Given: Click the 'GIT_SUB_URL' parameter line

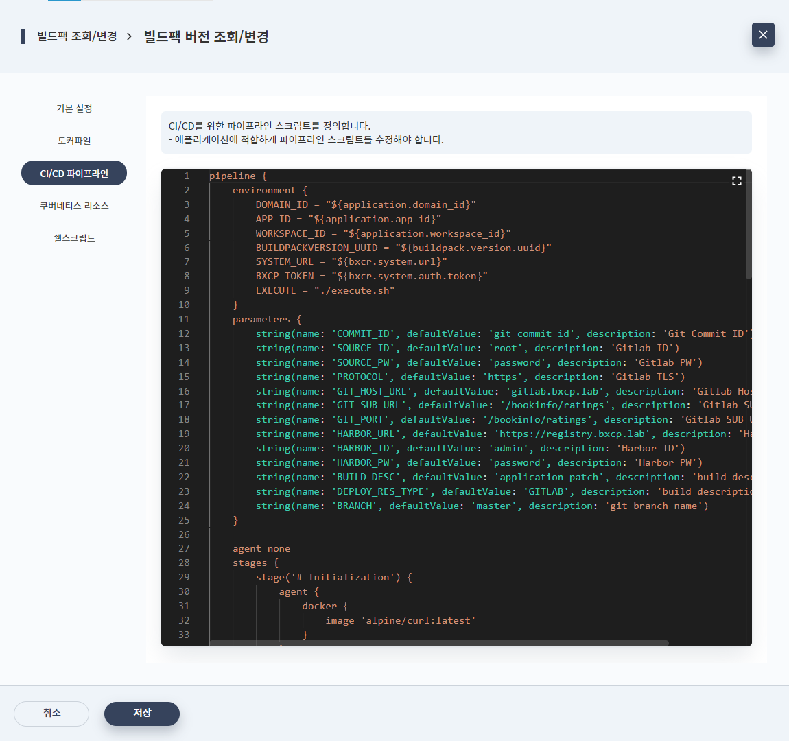Looking at the screenshot, I should click(x=503, y=405).
